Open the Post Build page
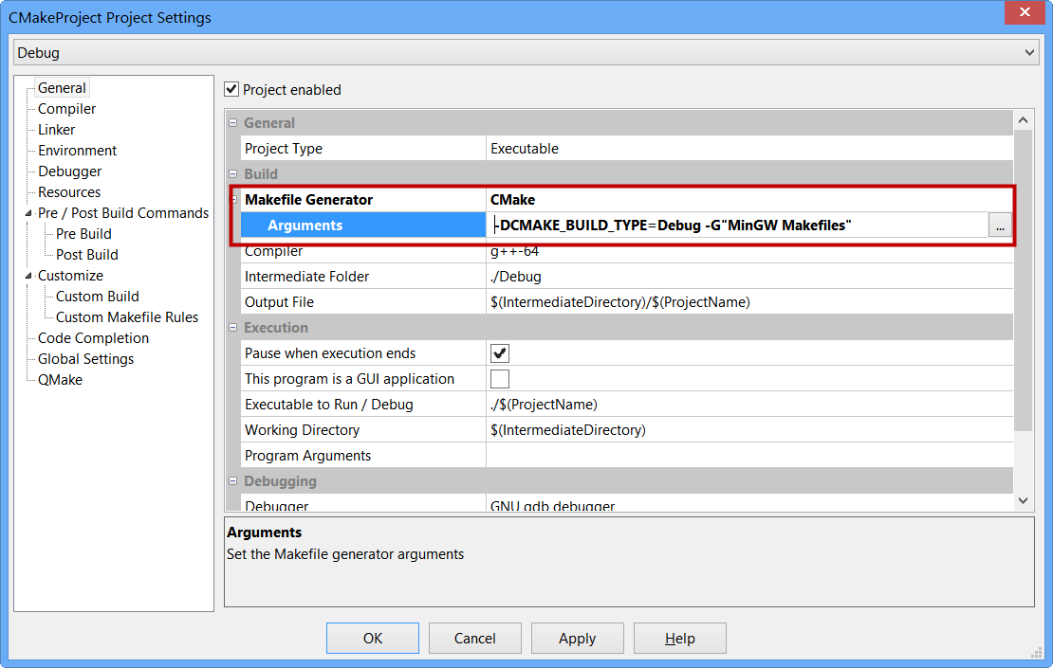The image size is (1053, 668). click(x=87, y=254)
